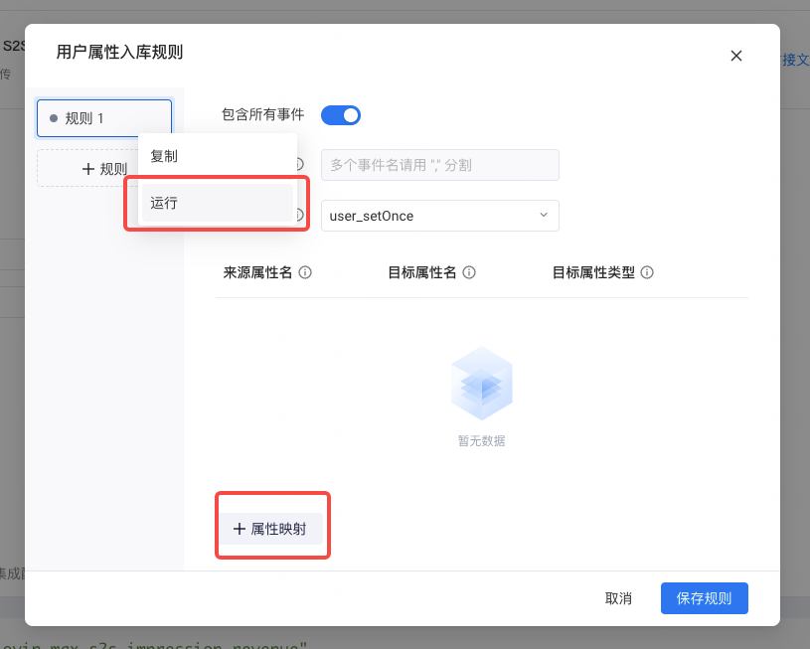This screenshot has width=810, height=649.
Task: Click info icon left of user_setOnce dropdown
Action: coord(298,215)
